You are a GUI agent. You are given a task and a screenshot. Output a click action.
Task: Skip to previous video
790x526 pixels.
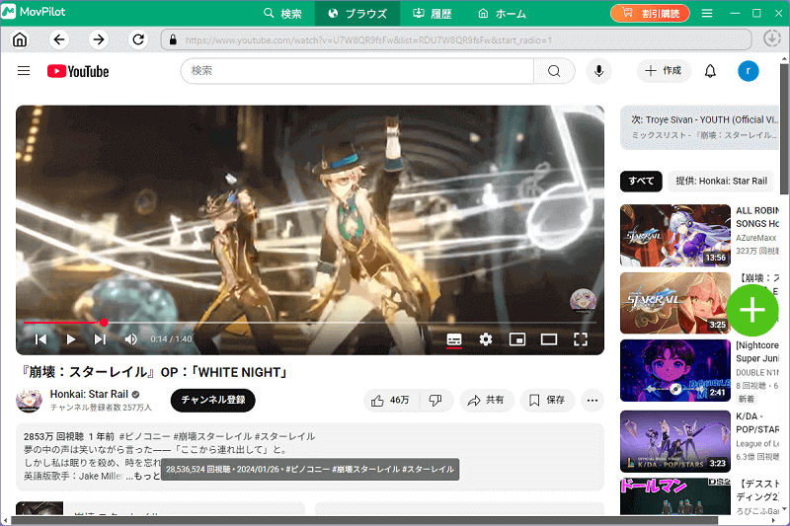pos(40,339)
